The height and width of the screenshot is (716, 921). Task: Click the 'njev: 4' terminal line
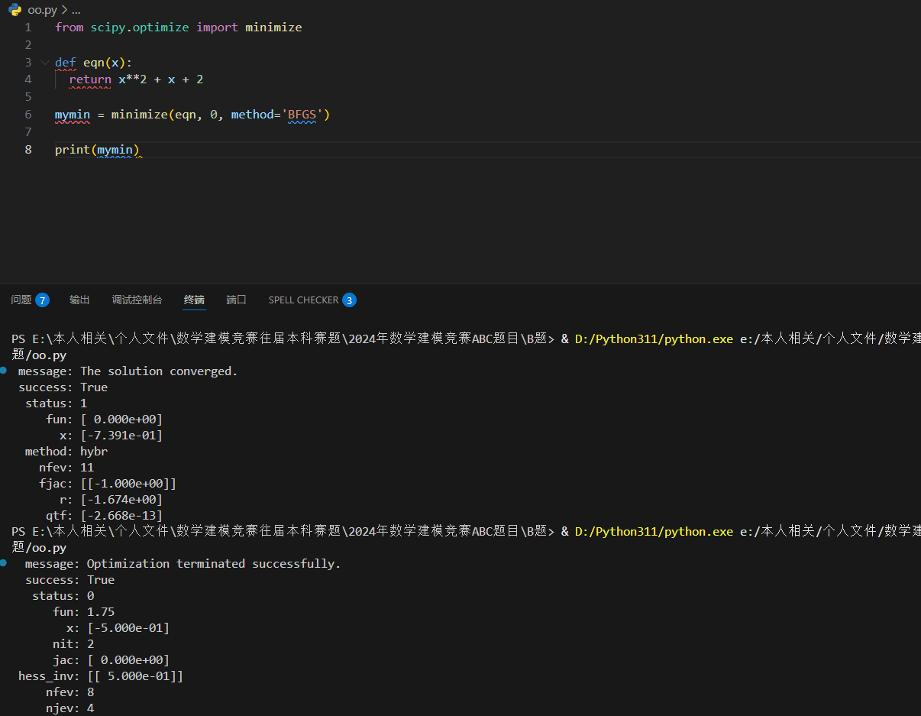click(x=70, y=708)
